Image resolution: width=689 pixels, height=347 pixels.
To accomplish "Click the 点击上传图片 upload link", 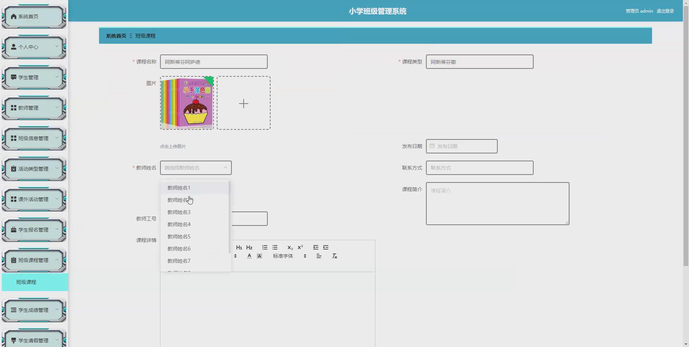I will pos(173,146).
